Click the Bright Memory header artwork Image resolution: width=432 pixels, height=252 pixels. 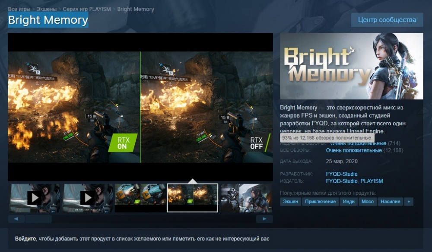pyautogui.click(x=351, y=66)
